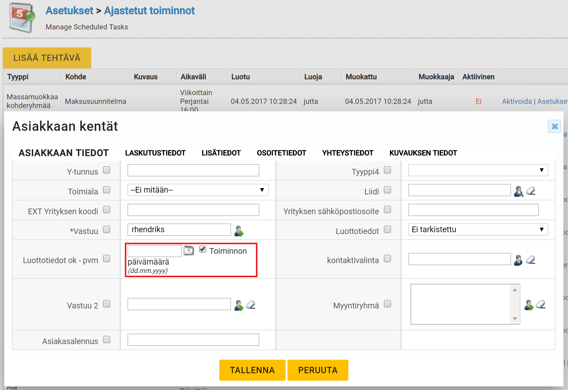The image size is (568, 390).
Task: Open the Toimiala dropdown
Action: coord(198,190)
